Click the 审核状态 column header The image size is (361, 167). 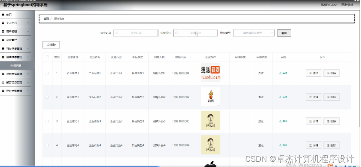click(x=262, y=57)
